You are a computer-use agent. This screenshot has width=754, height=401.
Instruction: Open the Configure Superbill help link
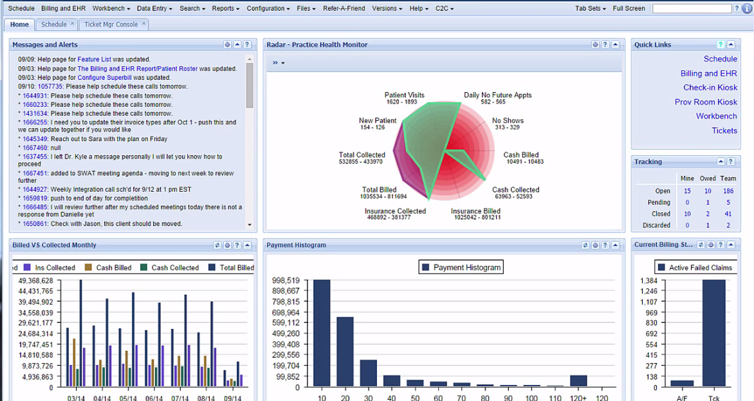(x=104, y=77)
